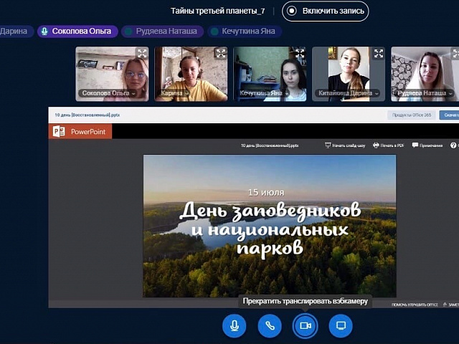Click the Включить запись record button
Screen dimensions: 459x344
pyautogui.click(x=325, y=11)
